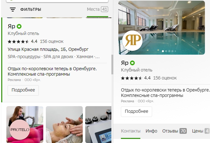Open the Инфо tab
Image resolution: width=210 pixels, height=143 pixels.
pos(151,131)
